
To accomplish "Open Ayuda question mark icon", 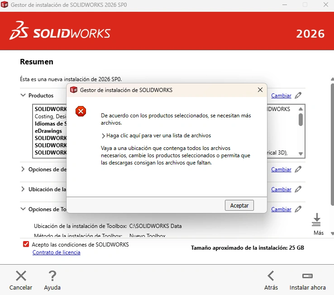I will coord(52,276).
